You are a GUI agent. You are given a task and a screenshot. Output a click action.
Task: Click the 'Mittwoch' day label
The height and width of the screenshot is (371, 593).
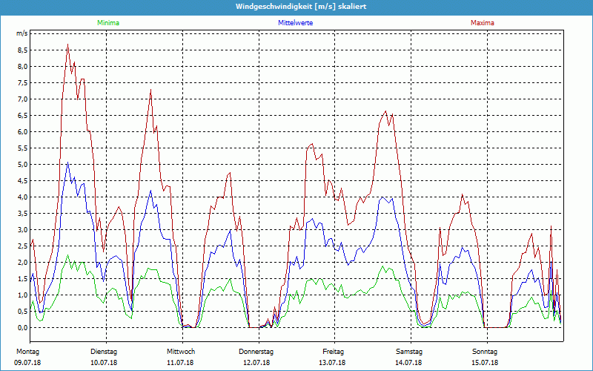[x=181, y=352]
